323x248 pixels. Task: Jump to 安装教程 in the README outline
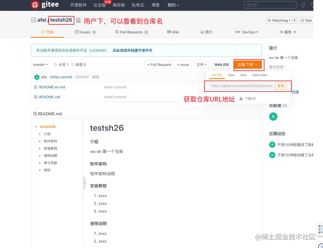[x=51, y=148]
